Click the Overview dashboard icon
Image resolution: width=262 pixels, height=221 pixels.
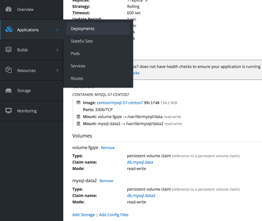[9, 9]
